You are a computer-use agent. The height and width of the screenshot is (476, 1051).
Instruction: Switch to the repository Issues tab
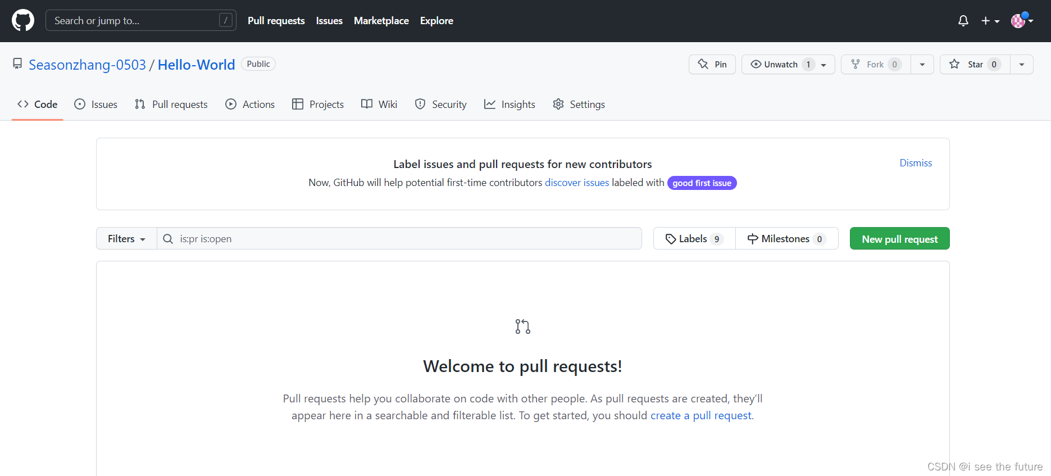tap(96, 104)
